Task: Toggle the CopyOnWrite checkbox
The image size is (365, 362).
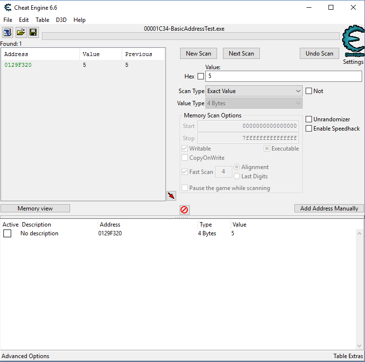Action: (184, 158)
